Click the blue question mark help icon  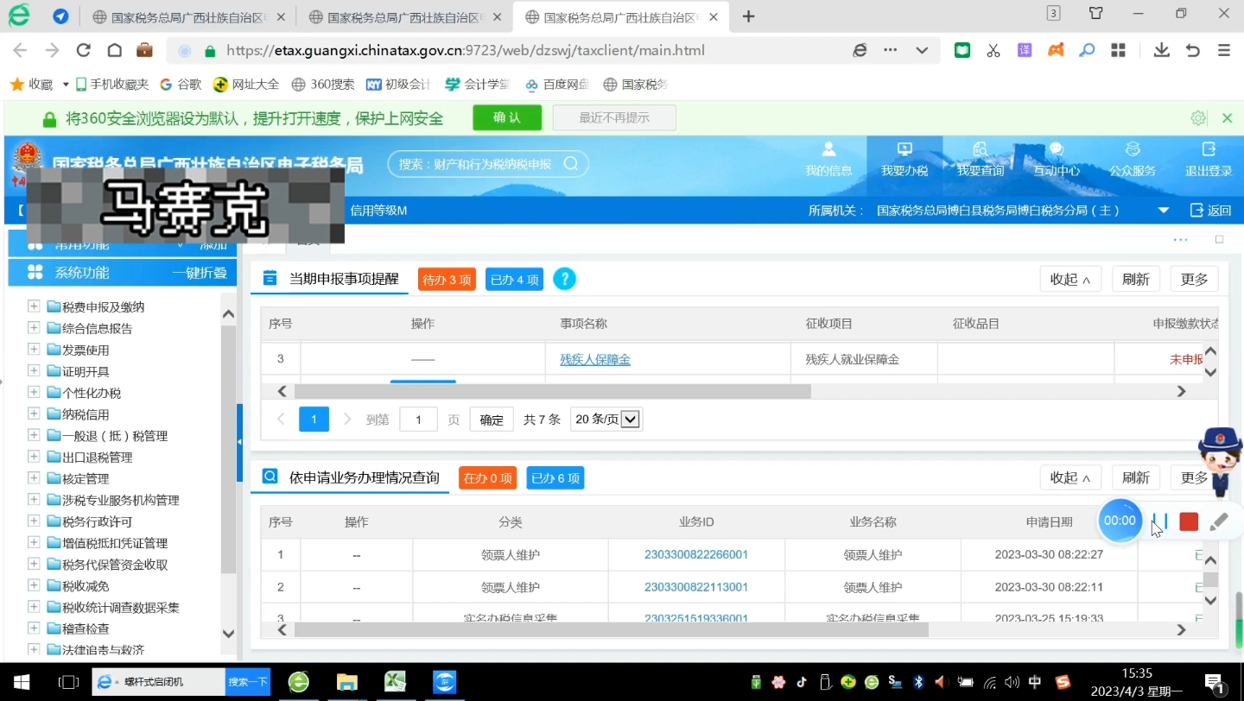tap(564, 279)
